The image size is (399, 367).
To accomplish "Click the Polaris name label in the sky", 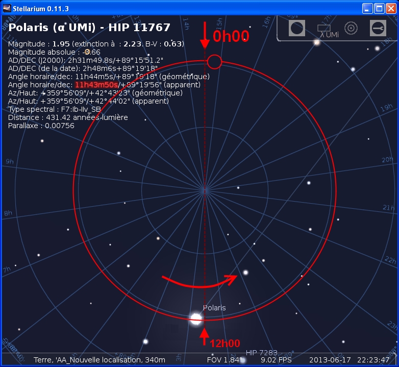I will click(x=214, y=308).
